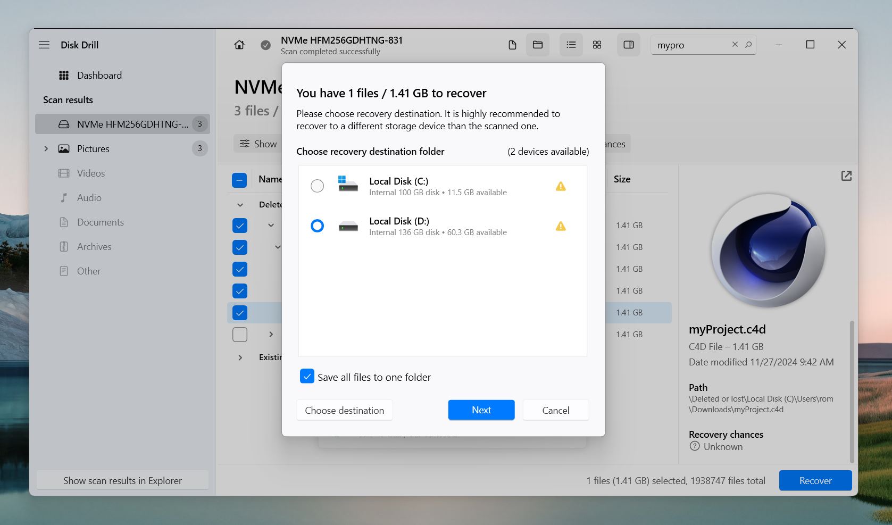Open the Show filter button
892x525 pixels.
(258, 144)
